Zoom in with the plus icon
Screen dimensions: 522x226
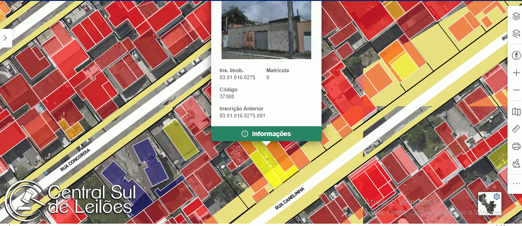click(x=516, y=73)
